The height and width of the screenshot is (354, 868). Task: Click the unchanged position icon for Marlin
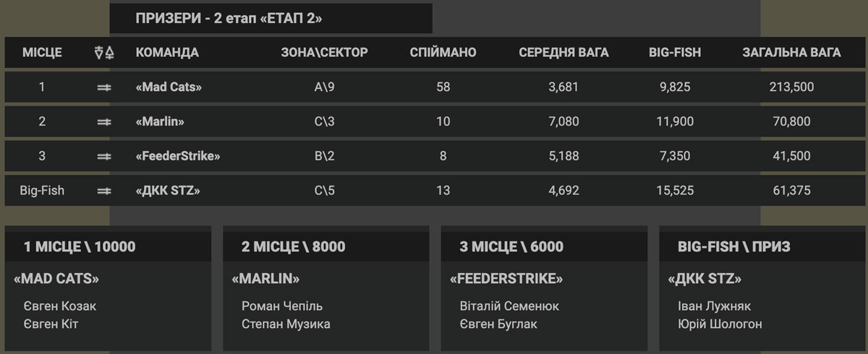pyautogui.click(x=104, y=122)
